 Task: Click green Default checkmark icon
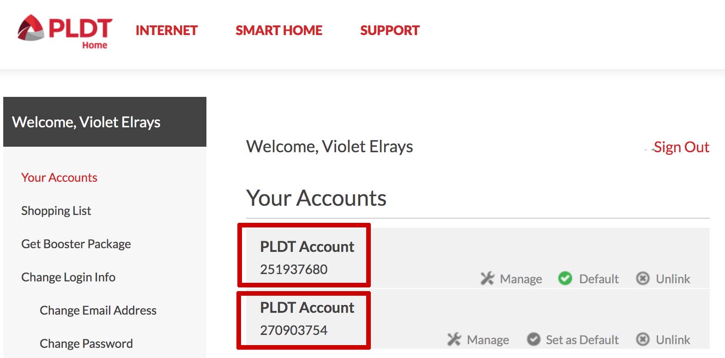click(x=565, y=278)
